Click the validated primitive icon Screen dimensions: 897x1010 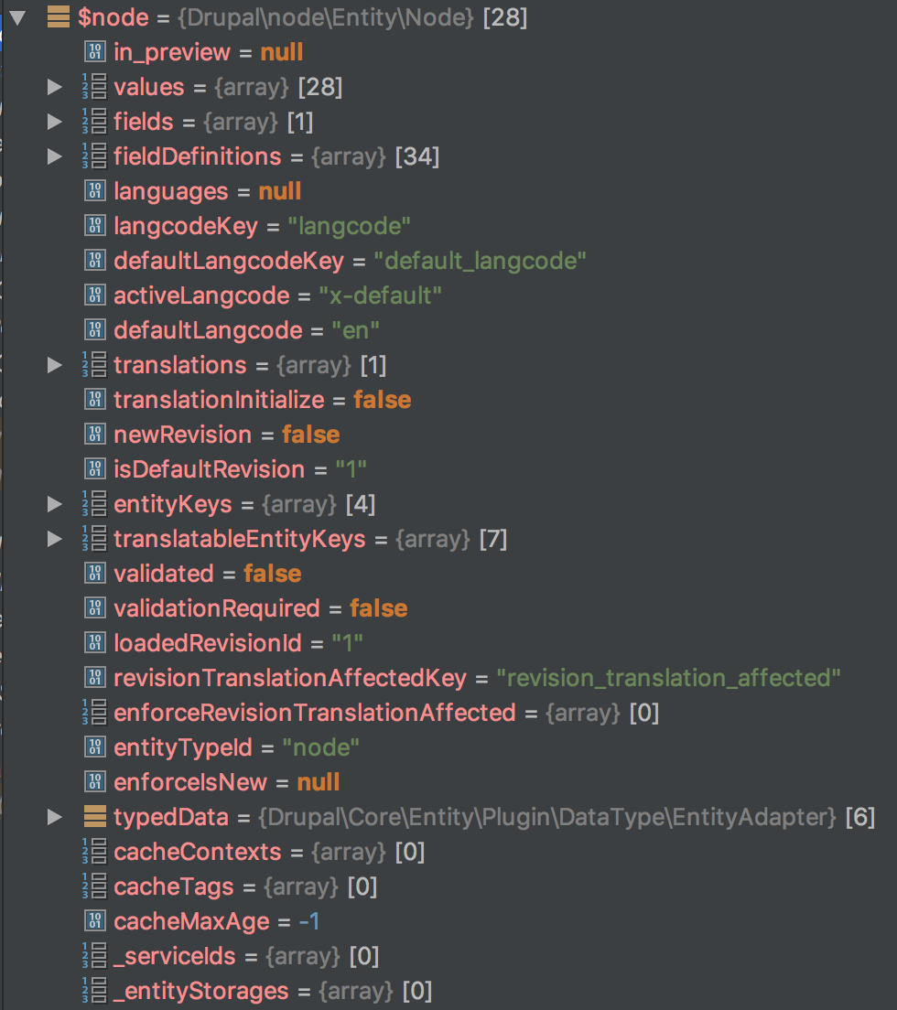point(94,574)
